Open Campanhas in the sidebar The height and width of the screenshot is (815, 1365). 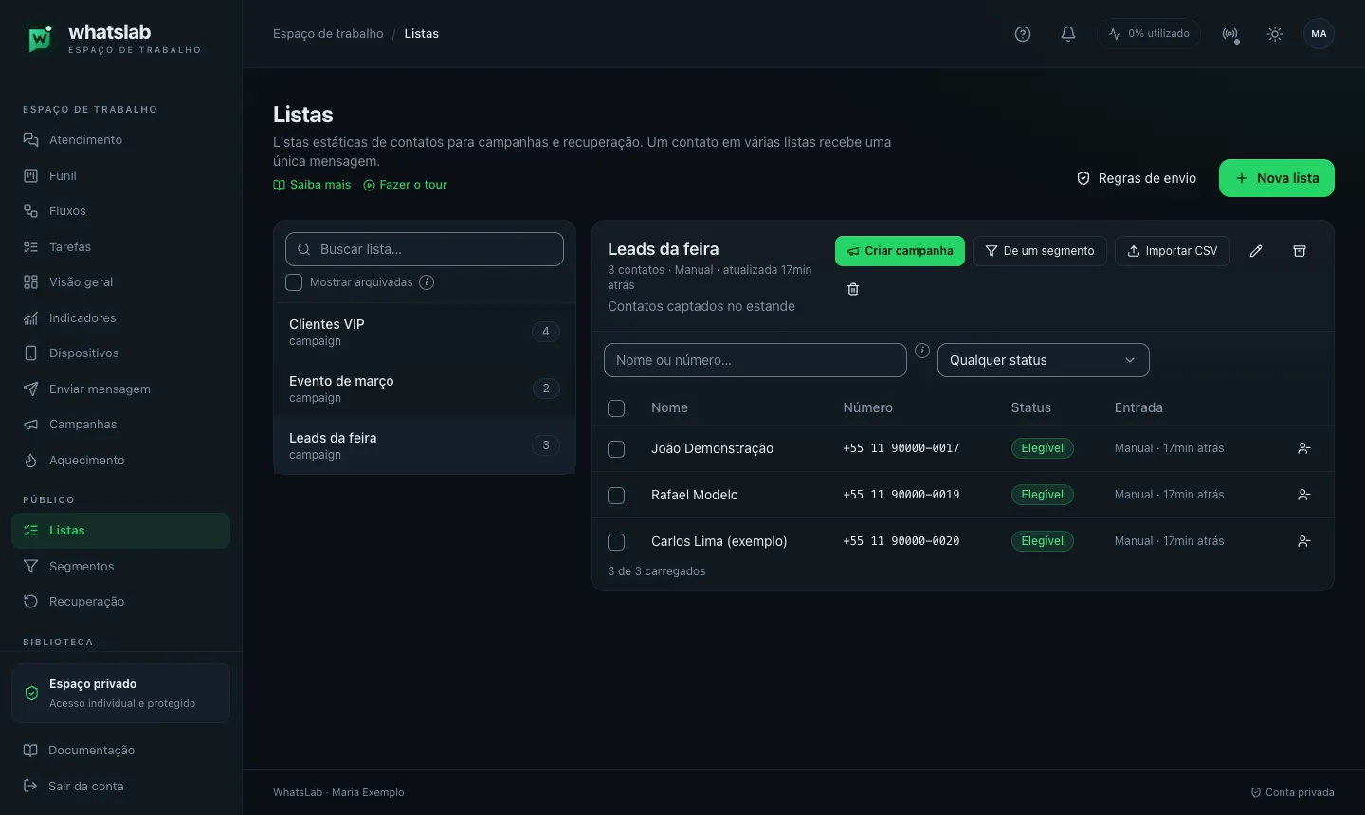pos(120,425)
